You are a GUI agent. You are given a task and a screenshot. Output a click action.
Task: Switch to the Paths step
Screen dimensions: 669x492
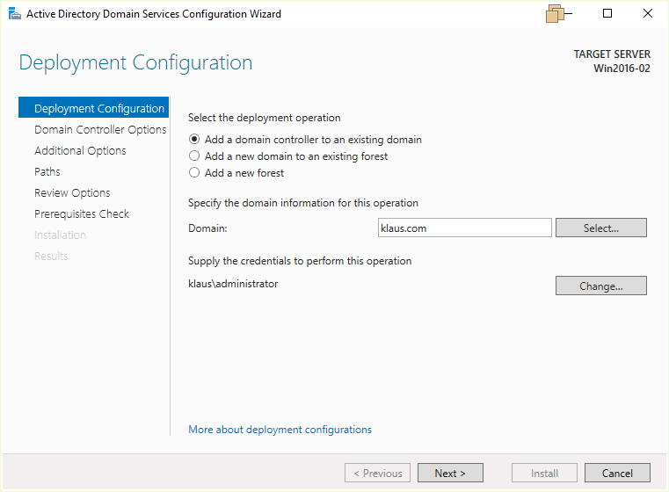[47, 172]
